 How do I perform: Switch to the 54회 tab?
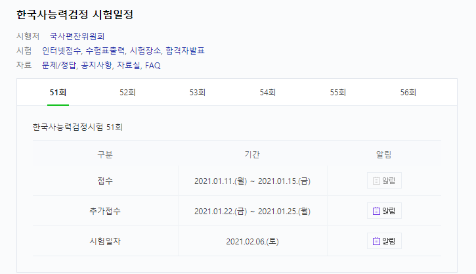(x=268, y=93)
